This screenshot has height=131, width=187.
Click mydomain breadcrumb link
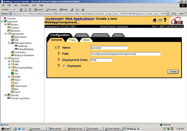point(54,19)
